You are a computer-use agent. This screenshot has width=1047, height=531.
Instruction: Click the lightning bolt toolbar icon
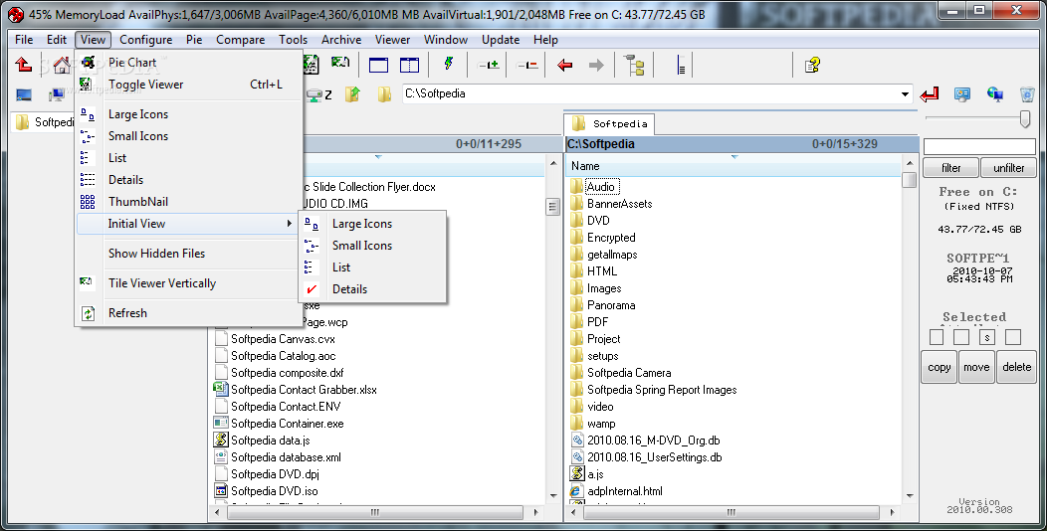click(449, 64)
